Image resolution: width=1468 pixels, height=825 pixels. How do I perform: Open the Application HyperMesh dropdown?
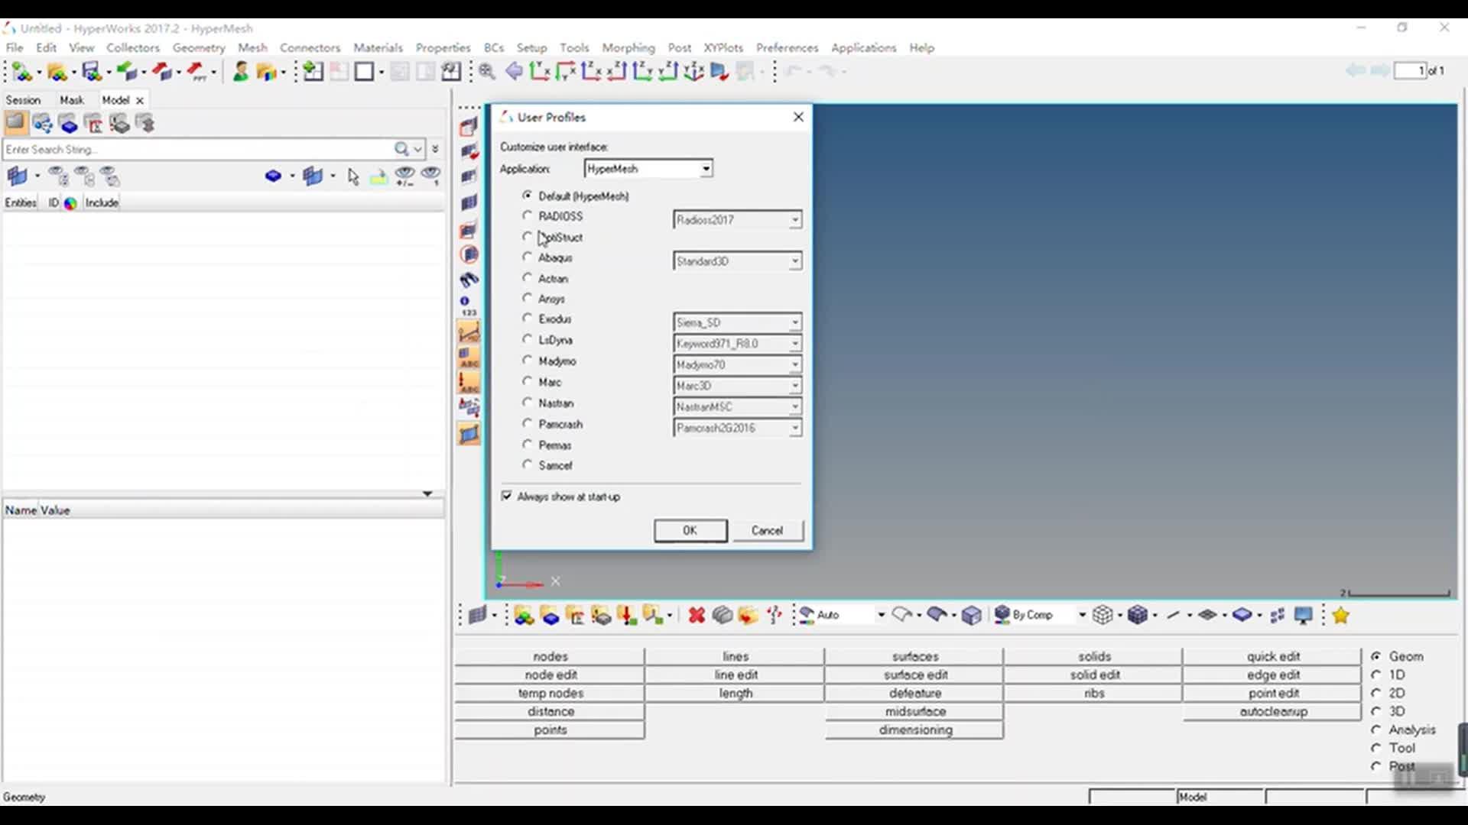(x=706, y=169)
